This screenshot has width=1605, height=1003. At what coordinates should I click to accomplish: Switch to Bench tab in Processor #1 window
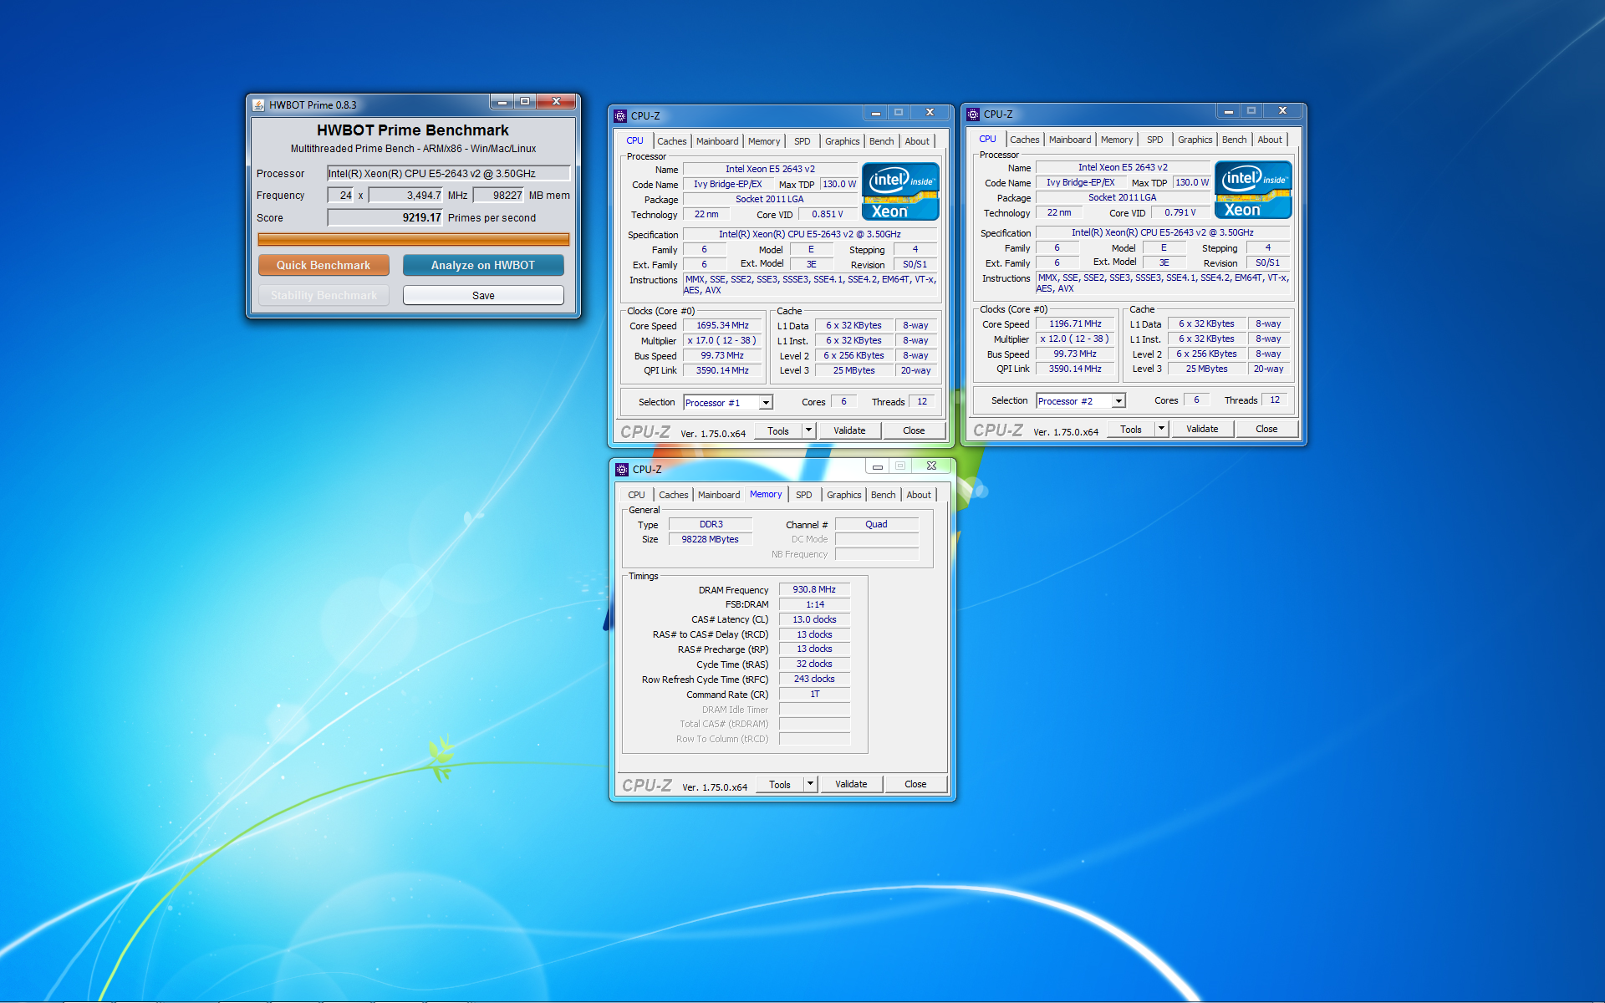(881, 141)
